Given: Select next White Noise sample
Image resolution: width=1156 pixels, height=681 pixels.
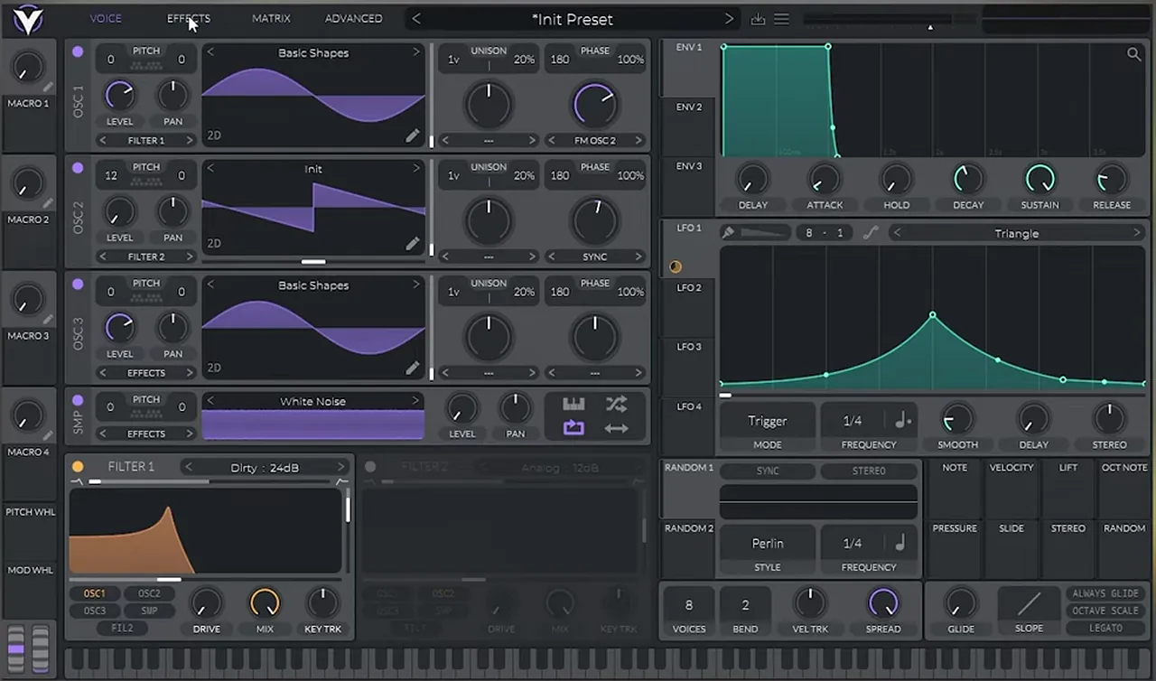Looking at the screenshot, I should pos(416,401).
